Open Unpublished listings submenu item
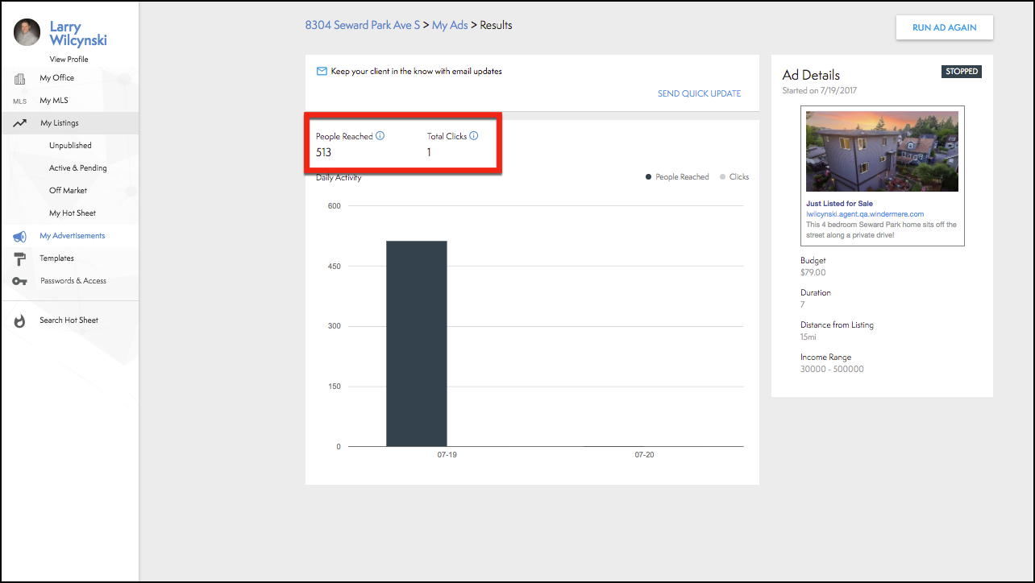1035x583 pixels. (70, 146)
